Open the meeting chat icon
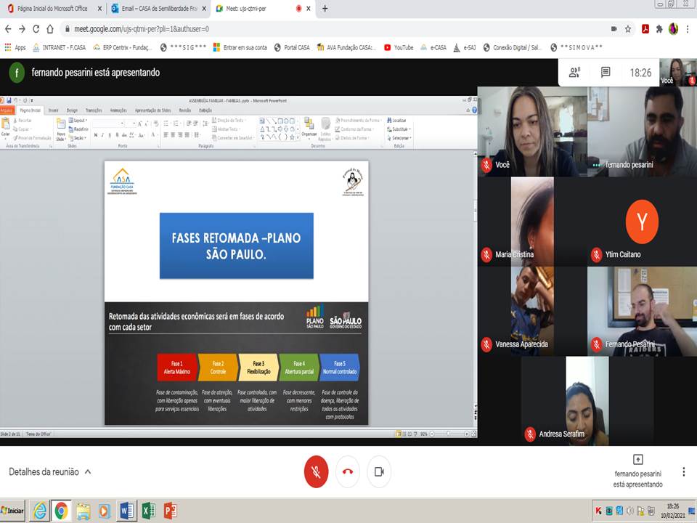Screen dimensions: 697x523 point(606,72)
